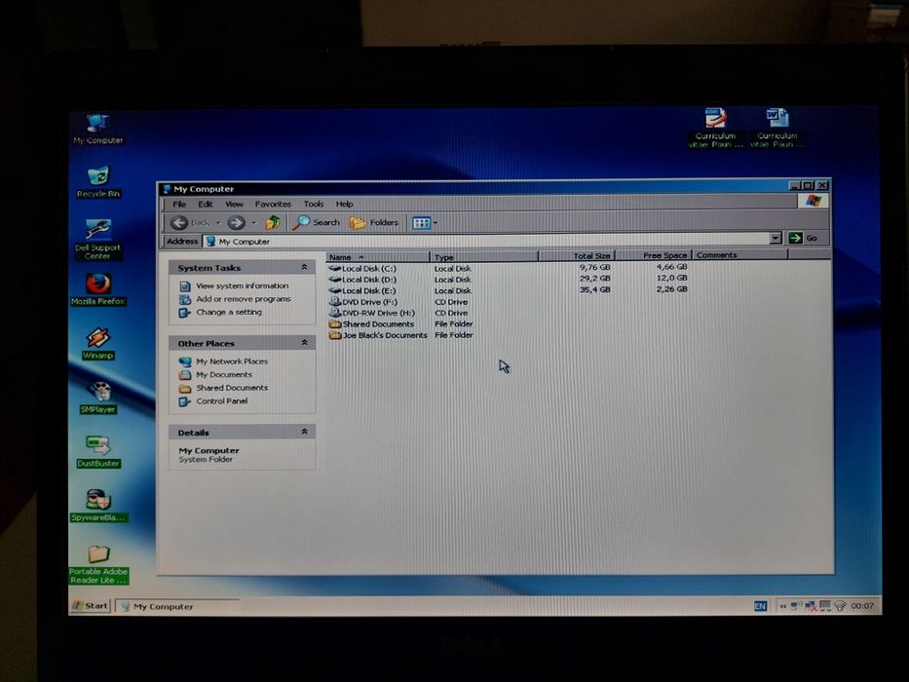Click the wireless network tray icon
The height and width of the screenshot is (682, 909).
pos(840,606)
